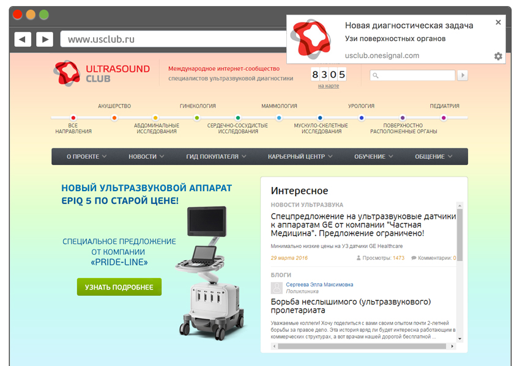Click the Комментарии comments count
The image size is (520, 366).
point(434,258)
